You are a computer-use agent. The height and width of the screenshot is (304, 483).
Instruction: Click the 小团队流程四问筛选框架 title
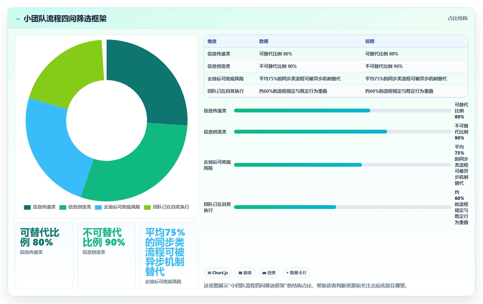[65, 19]
